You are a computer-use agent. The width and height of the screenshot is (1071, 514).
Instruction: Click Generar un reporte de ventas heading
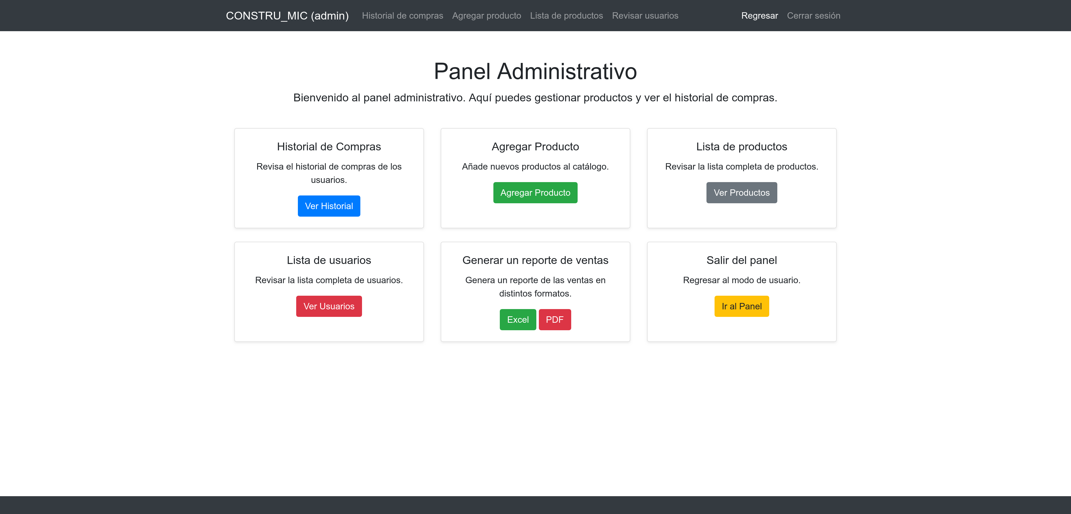[535, 260]
